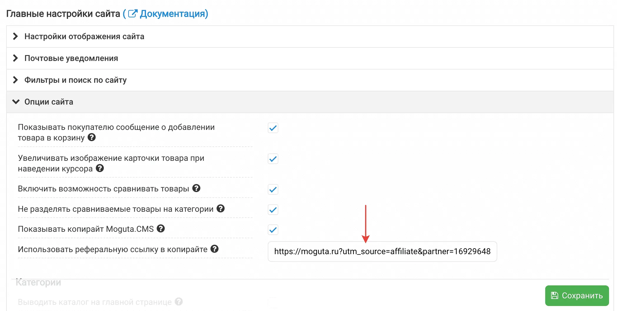Click label 'Использовать реферальную ссылку в копирайте'

pos(113,249)
